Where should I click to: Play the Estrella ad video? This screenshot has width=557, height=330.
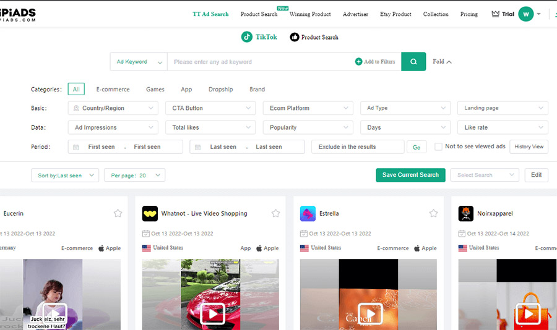click(370, 314)
